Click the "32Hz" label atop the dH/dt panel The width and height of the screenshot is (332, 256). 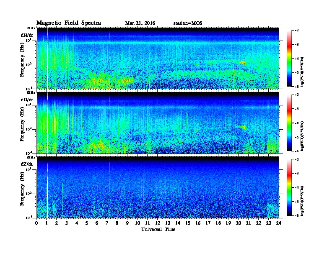[x=31, y=28]
